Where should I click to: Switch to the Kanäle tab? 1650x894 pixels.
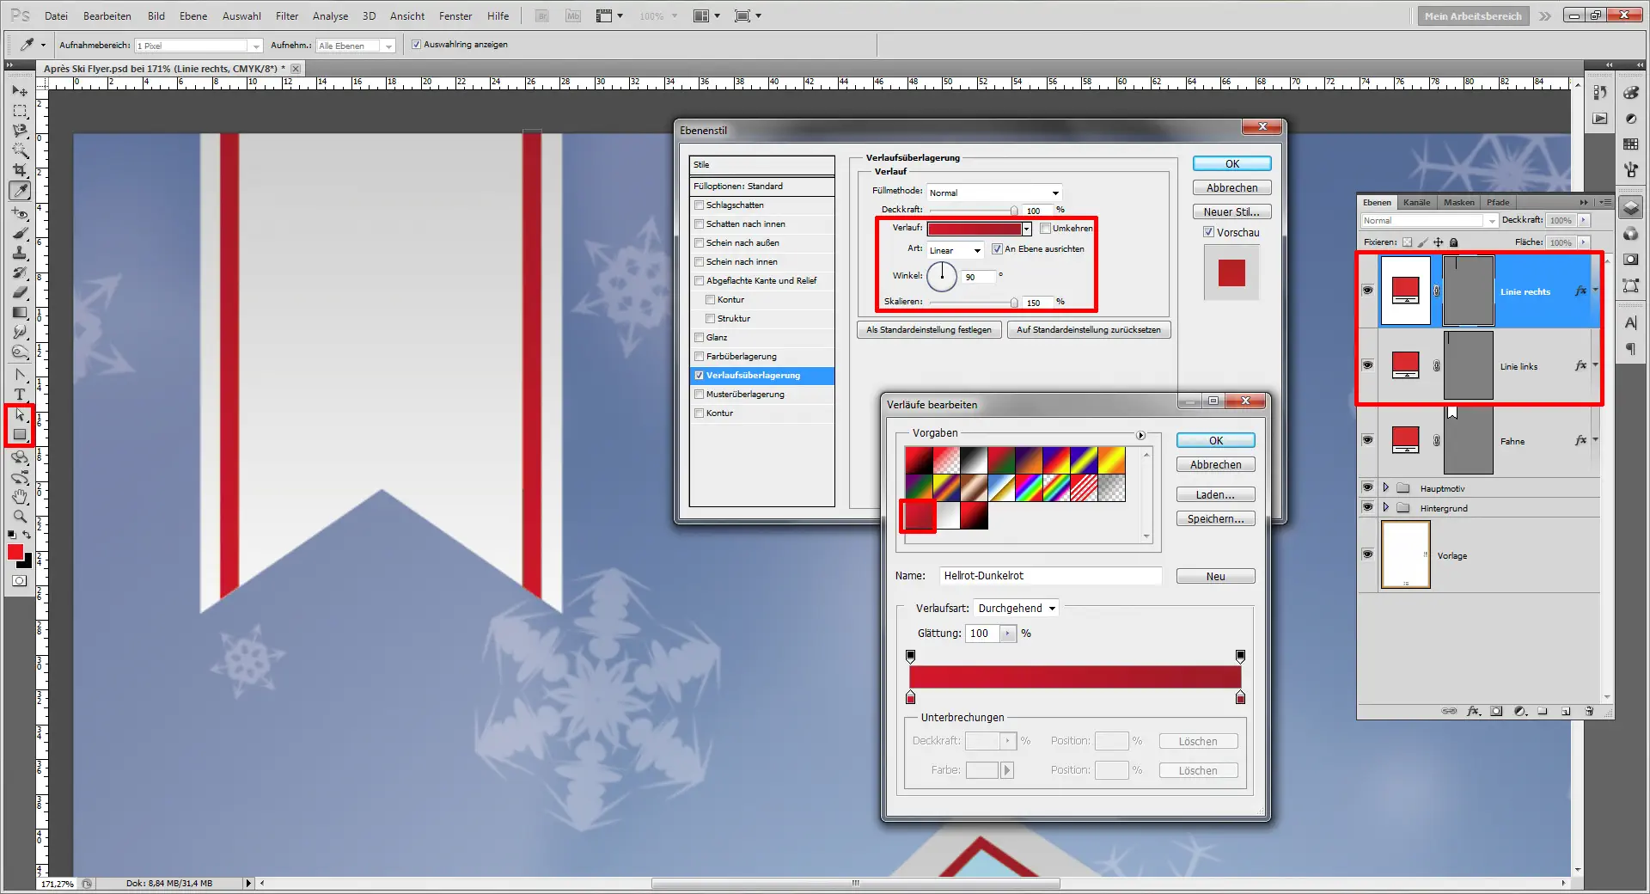coord(1416,203)
